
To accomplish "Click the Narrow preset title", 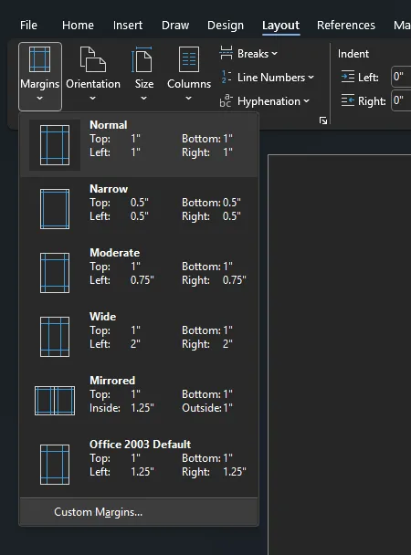I will pyautogui.click(x=109, y=189).
